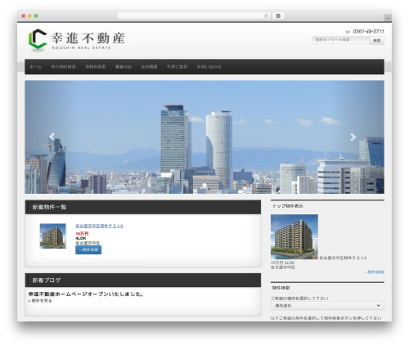Open 仲介物件検索 from the navigation bar

pyautogui.click(x=64, y=67)
